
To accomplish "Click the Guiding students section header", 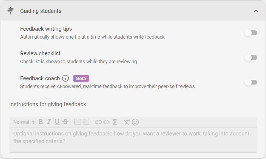I will pyautogui.click(x=133, y=11).
